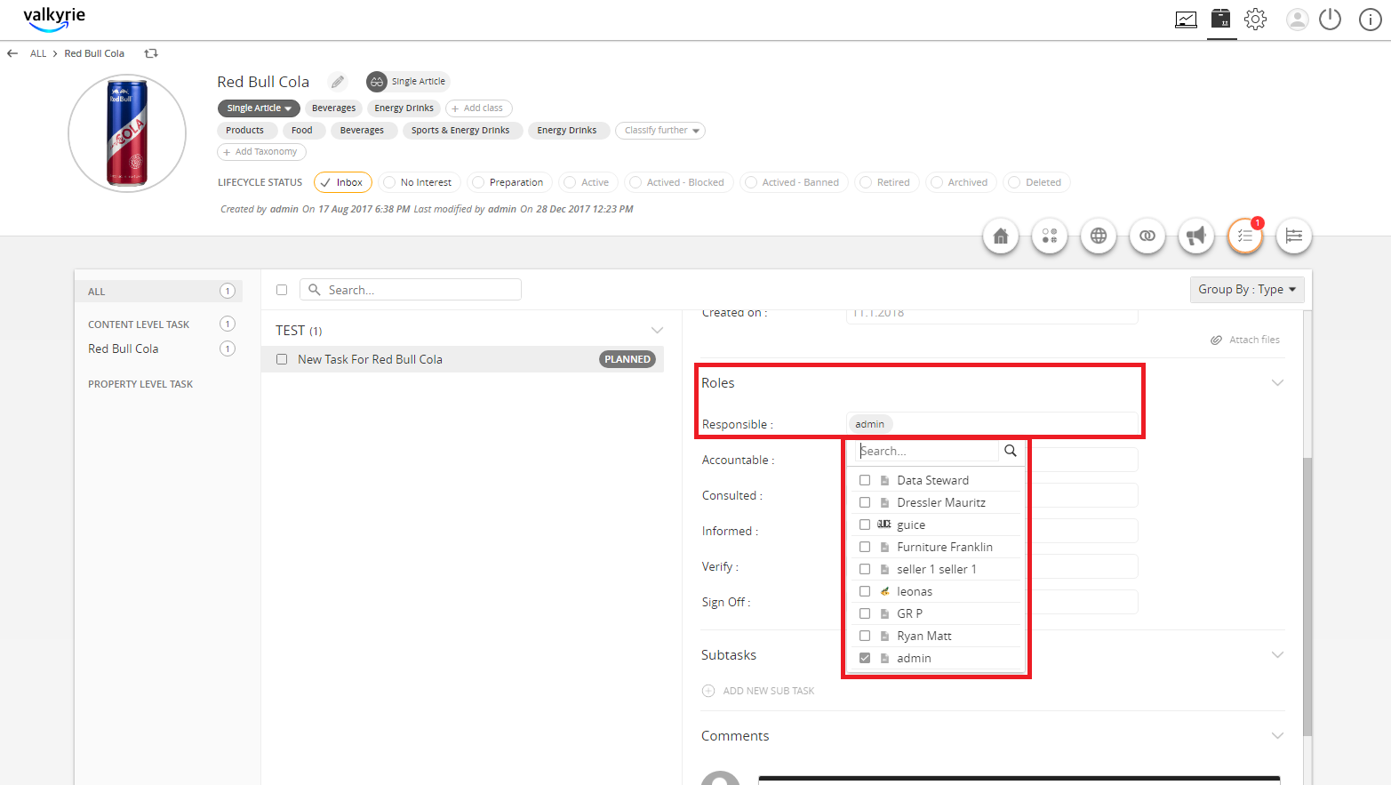Set lifecycle status to Preparation
Image resolution: width=1391 pixels, height=785 pixels.
[x=509, y=182]
